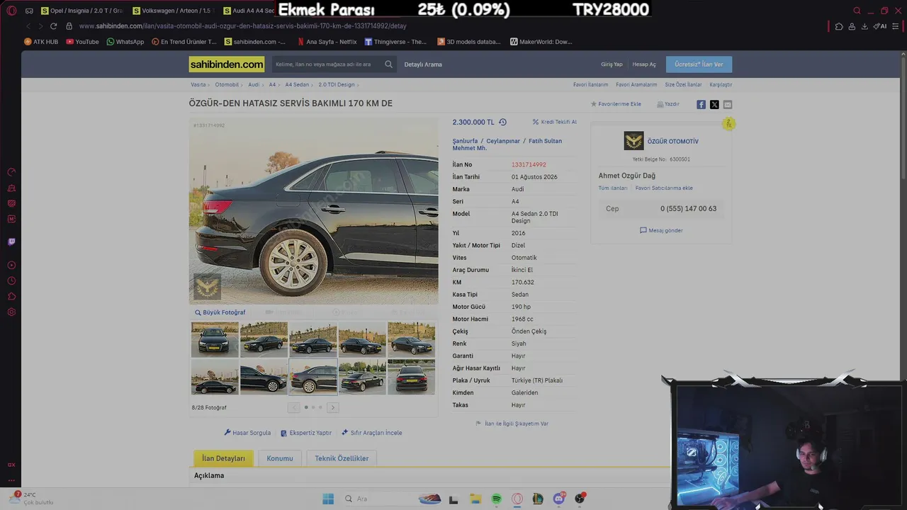Share listing on X icon
The width and height of the screenshot is (907, 510).
[x=714, y=104]
